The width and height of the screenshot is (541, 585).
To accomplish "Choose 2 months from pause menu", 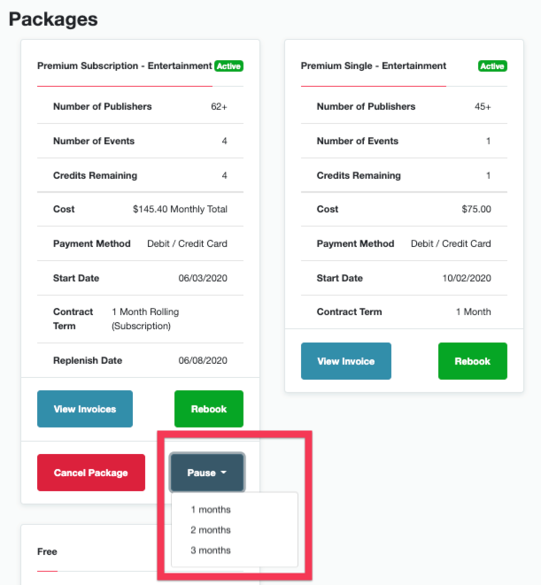I will click(x=211, y=530).
